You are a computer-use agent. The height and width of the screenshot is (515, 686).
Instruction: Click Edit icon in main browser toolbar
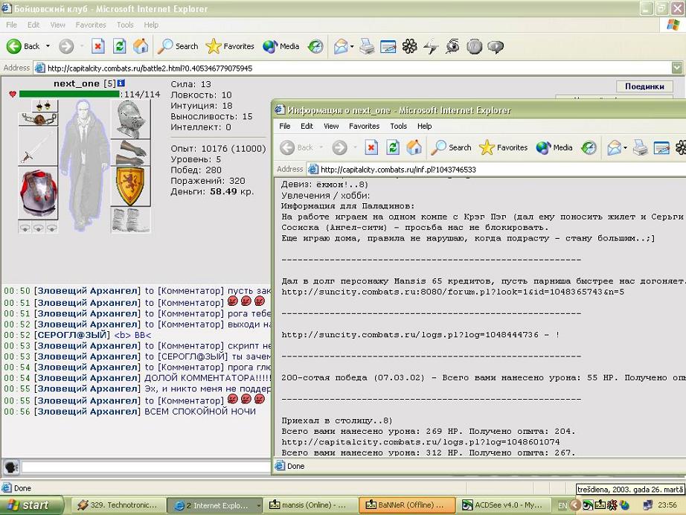388,46
